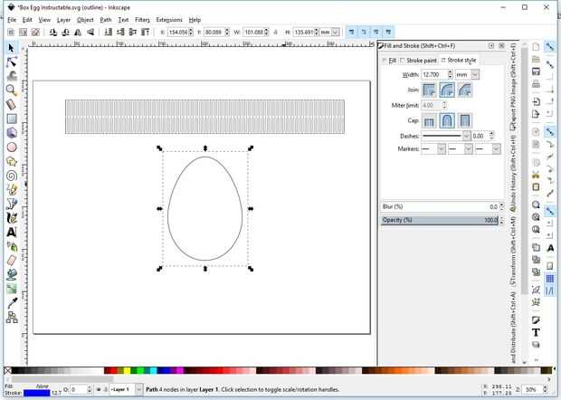Select the Zoom magnifier tool

click(x=12, y=90)
